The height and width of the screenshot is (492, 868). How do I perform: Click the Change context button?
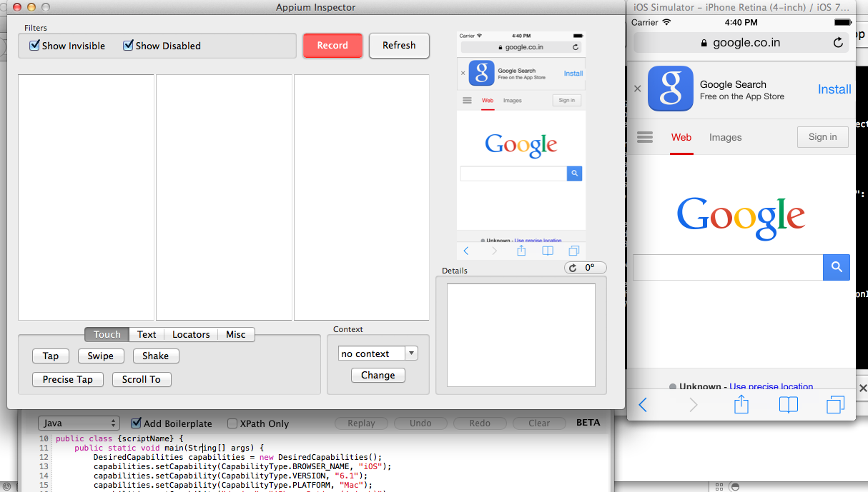[x=378, y=375]
